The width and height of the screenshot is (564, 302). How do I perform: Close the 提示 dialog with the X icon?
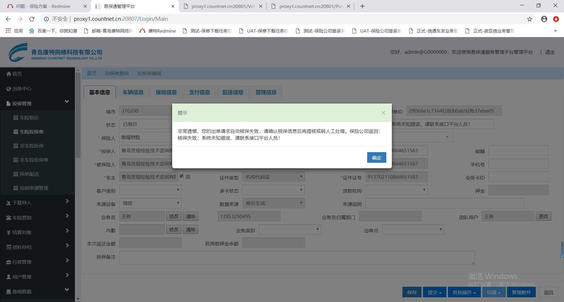point(383,113)
